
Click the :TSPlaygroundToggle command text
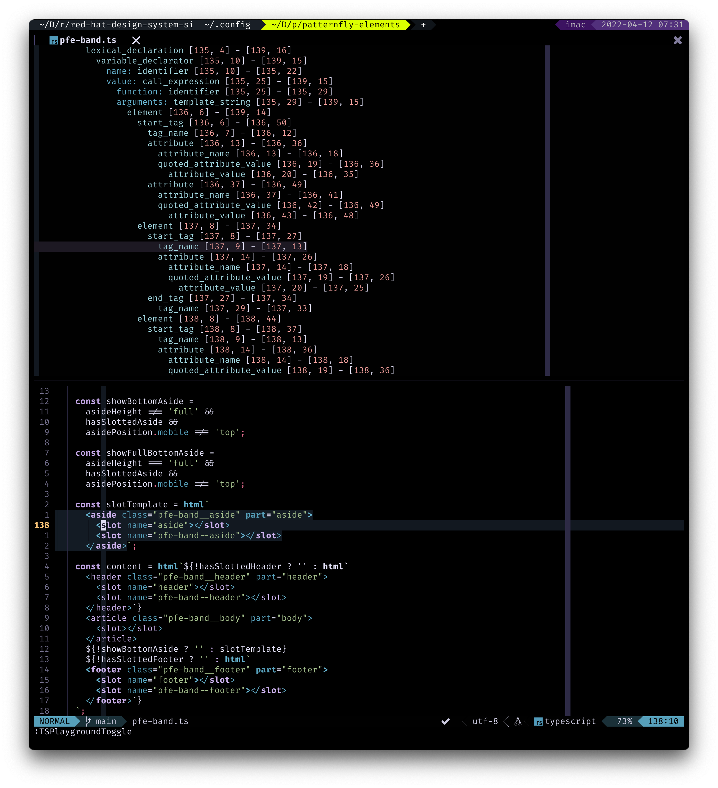pos(83,732)
